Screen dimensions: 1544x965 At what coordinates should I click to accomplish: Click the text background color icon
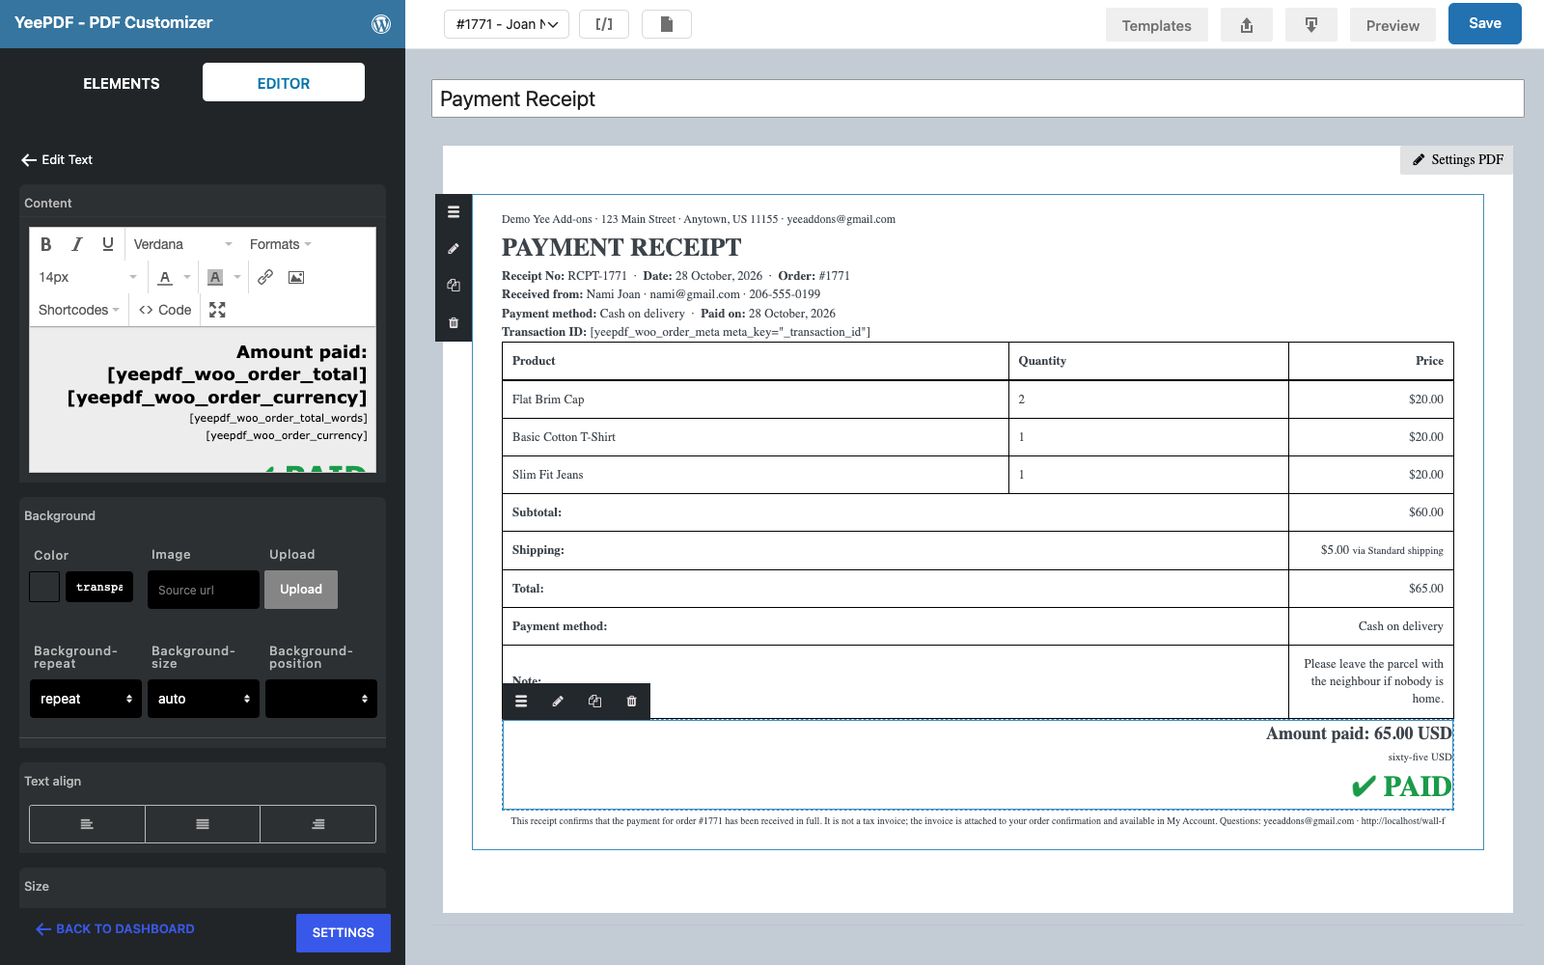click(215, 277)
